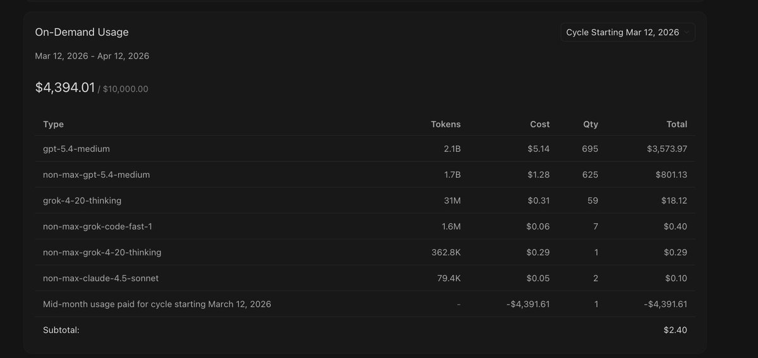
Task: Select the gpt-5.4-medium usage row
Action: point(365,149)
